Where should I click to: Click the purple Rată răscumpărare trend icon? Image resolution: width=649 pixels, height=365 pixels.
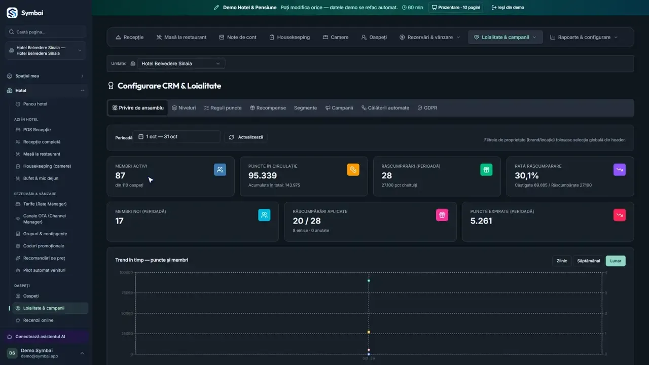[x=620, y=170]
